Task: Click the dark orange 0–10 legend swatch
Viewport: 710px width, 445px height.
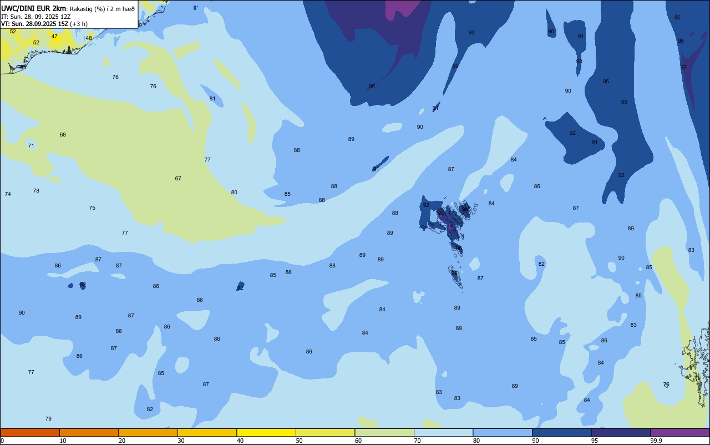Action: (x=30, y=432)
